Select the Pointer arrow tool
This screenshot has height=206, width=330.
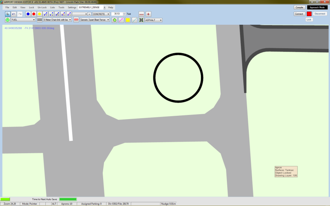[7, 14]
